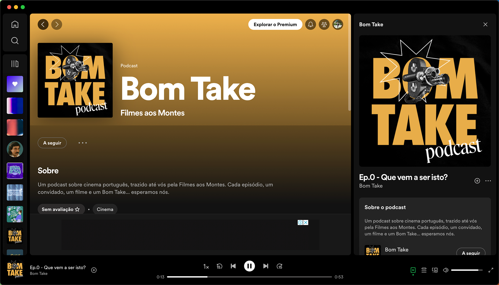Open the Search icon in the sidebar
This screenshot has height=285, width=499.
point(15,40)
